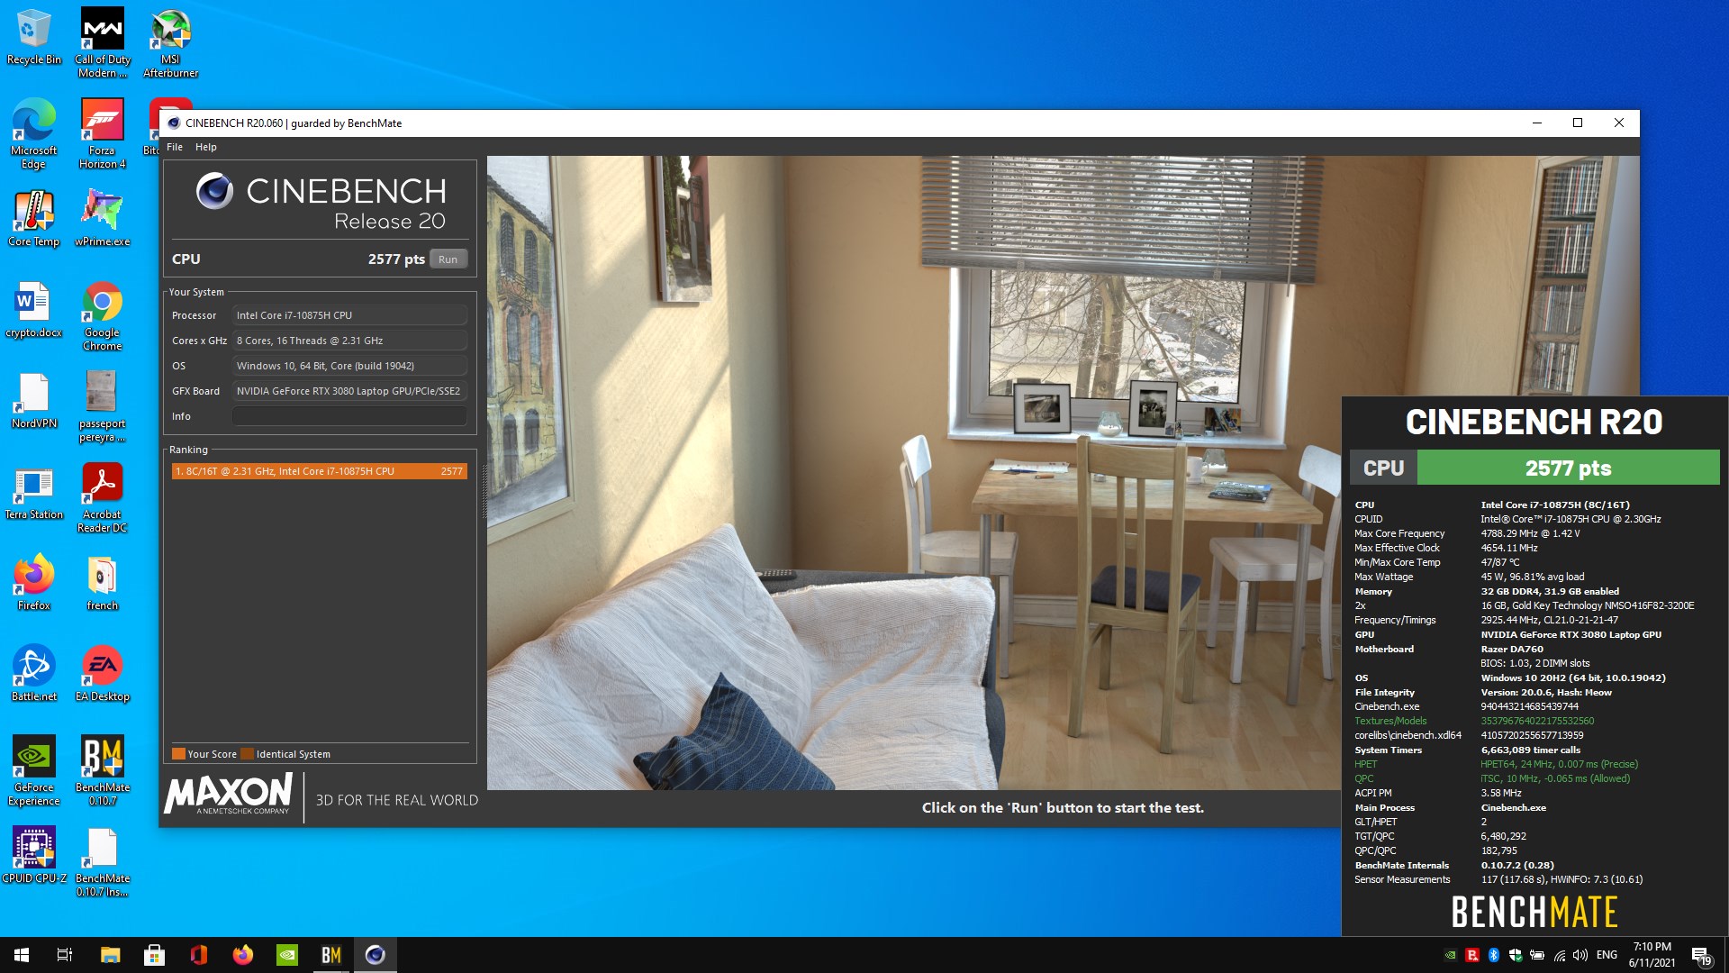This screenshot has width=1729, height=973.
Task: Open the Windows Start menu
Action: 22,955
